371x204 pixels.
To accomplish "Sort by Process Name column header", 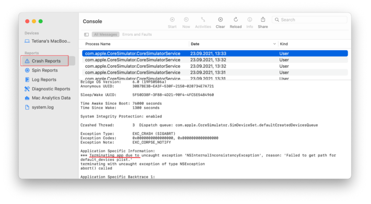I will pyautogui.click(x=98, y=44).
